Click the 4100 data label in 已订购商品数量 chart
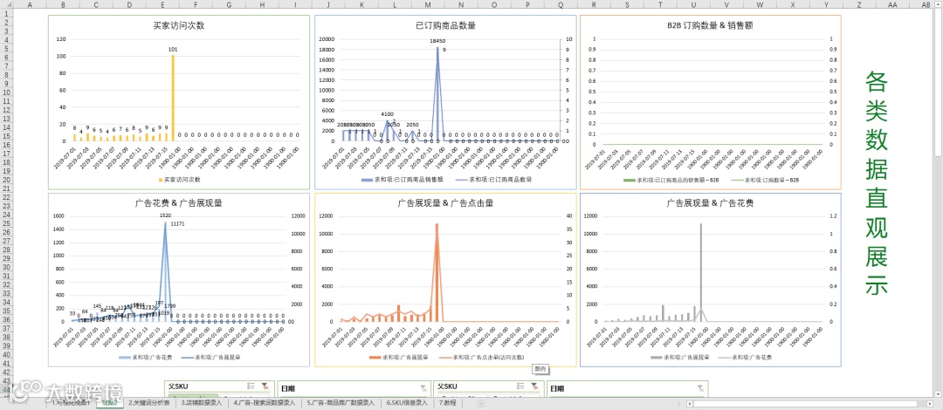 (388, 113)
